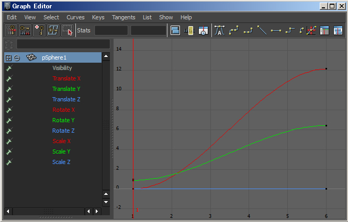
Task: Open the Keys menu
Action: tap(98, 17)
